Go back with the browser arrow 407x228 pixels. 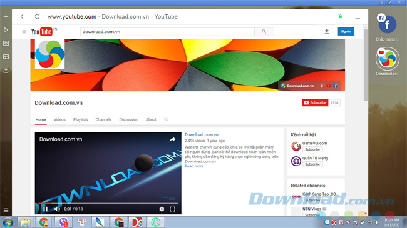coord(23,17)
